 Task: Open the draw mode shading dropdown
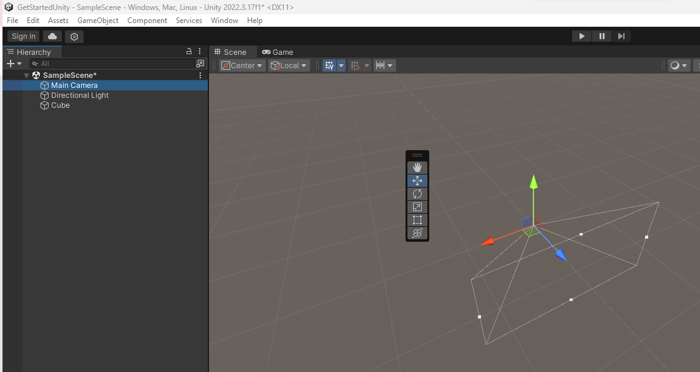click(679, 65)
